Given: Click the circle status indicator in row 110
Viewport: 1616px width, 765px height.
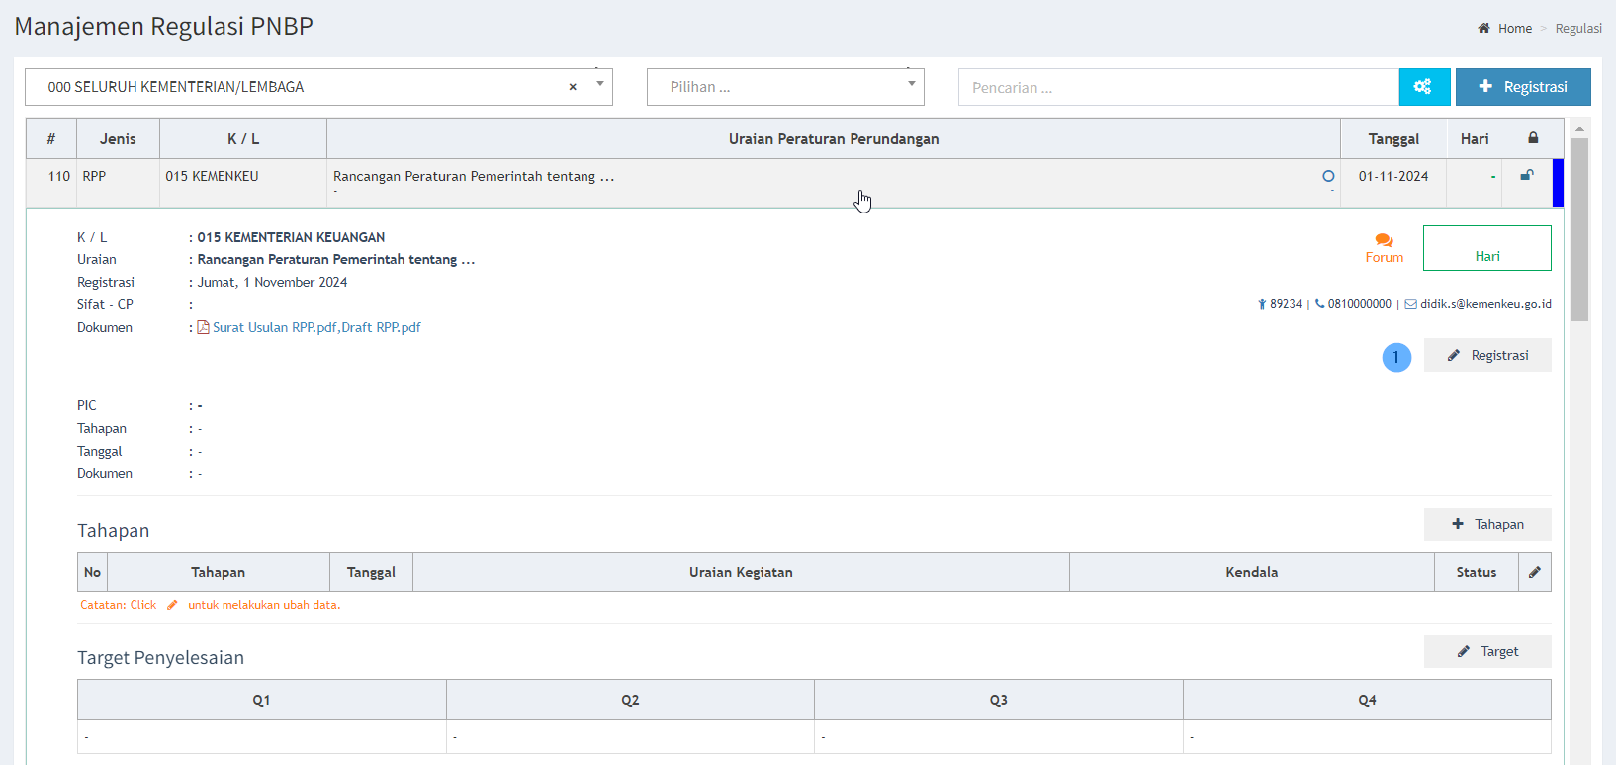Looking at the screenshot, I should pos(1328,176).
